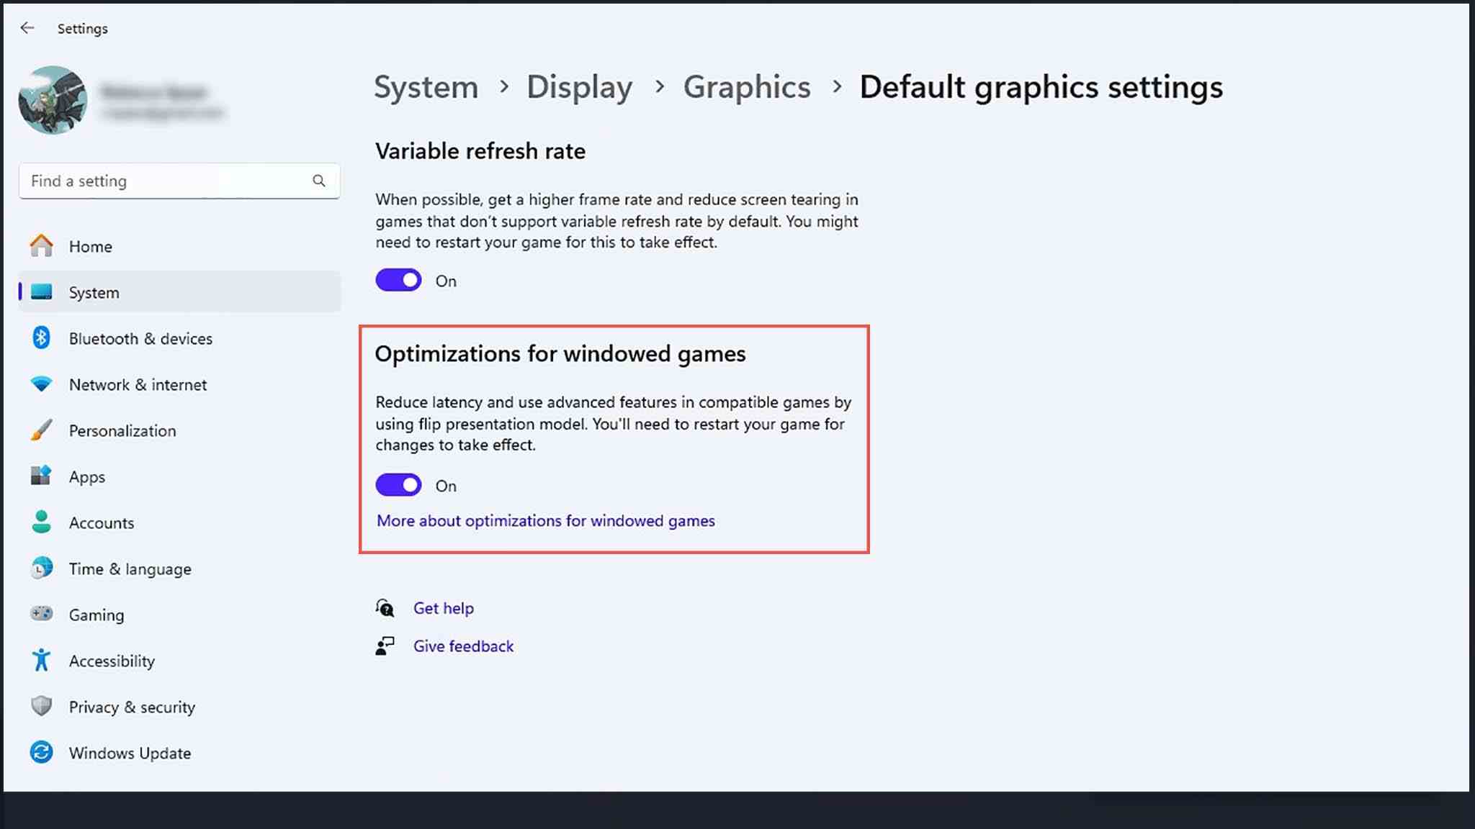Click Find a setting search field
Image resolution: width=1475 pixels, height=829 pixels.
pyautogui.click(x=179, y=180)
